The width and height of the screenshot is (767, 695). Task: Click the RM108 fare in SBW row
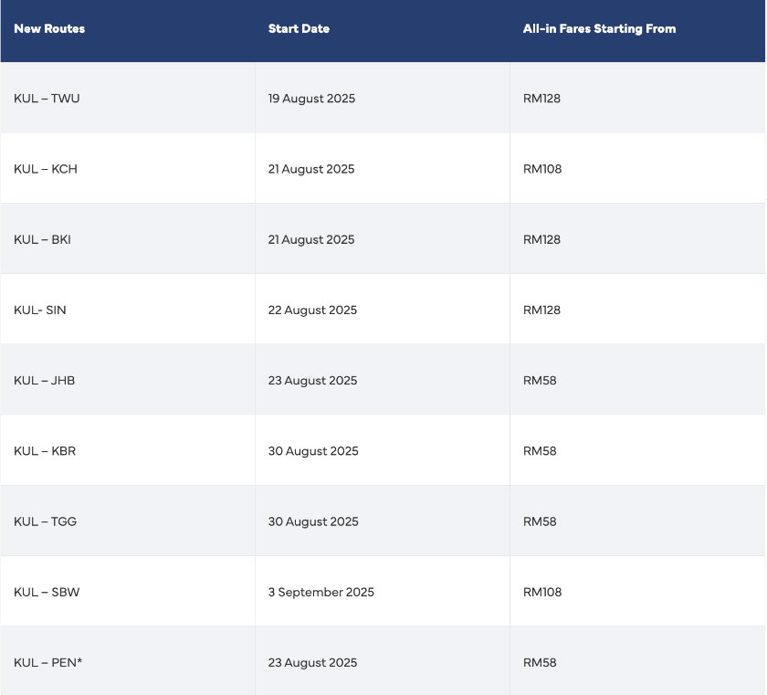coord(542,592)
